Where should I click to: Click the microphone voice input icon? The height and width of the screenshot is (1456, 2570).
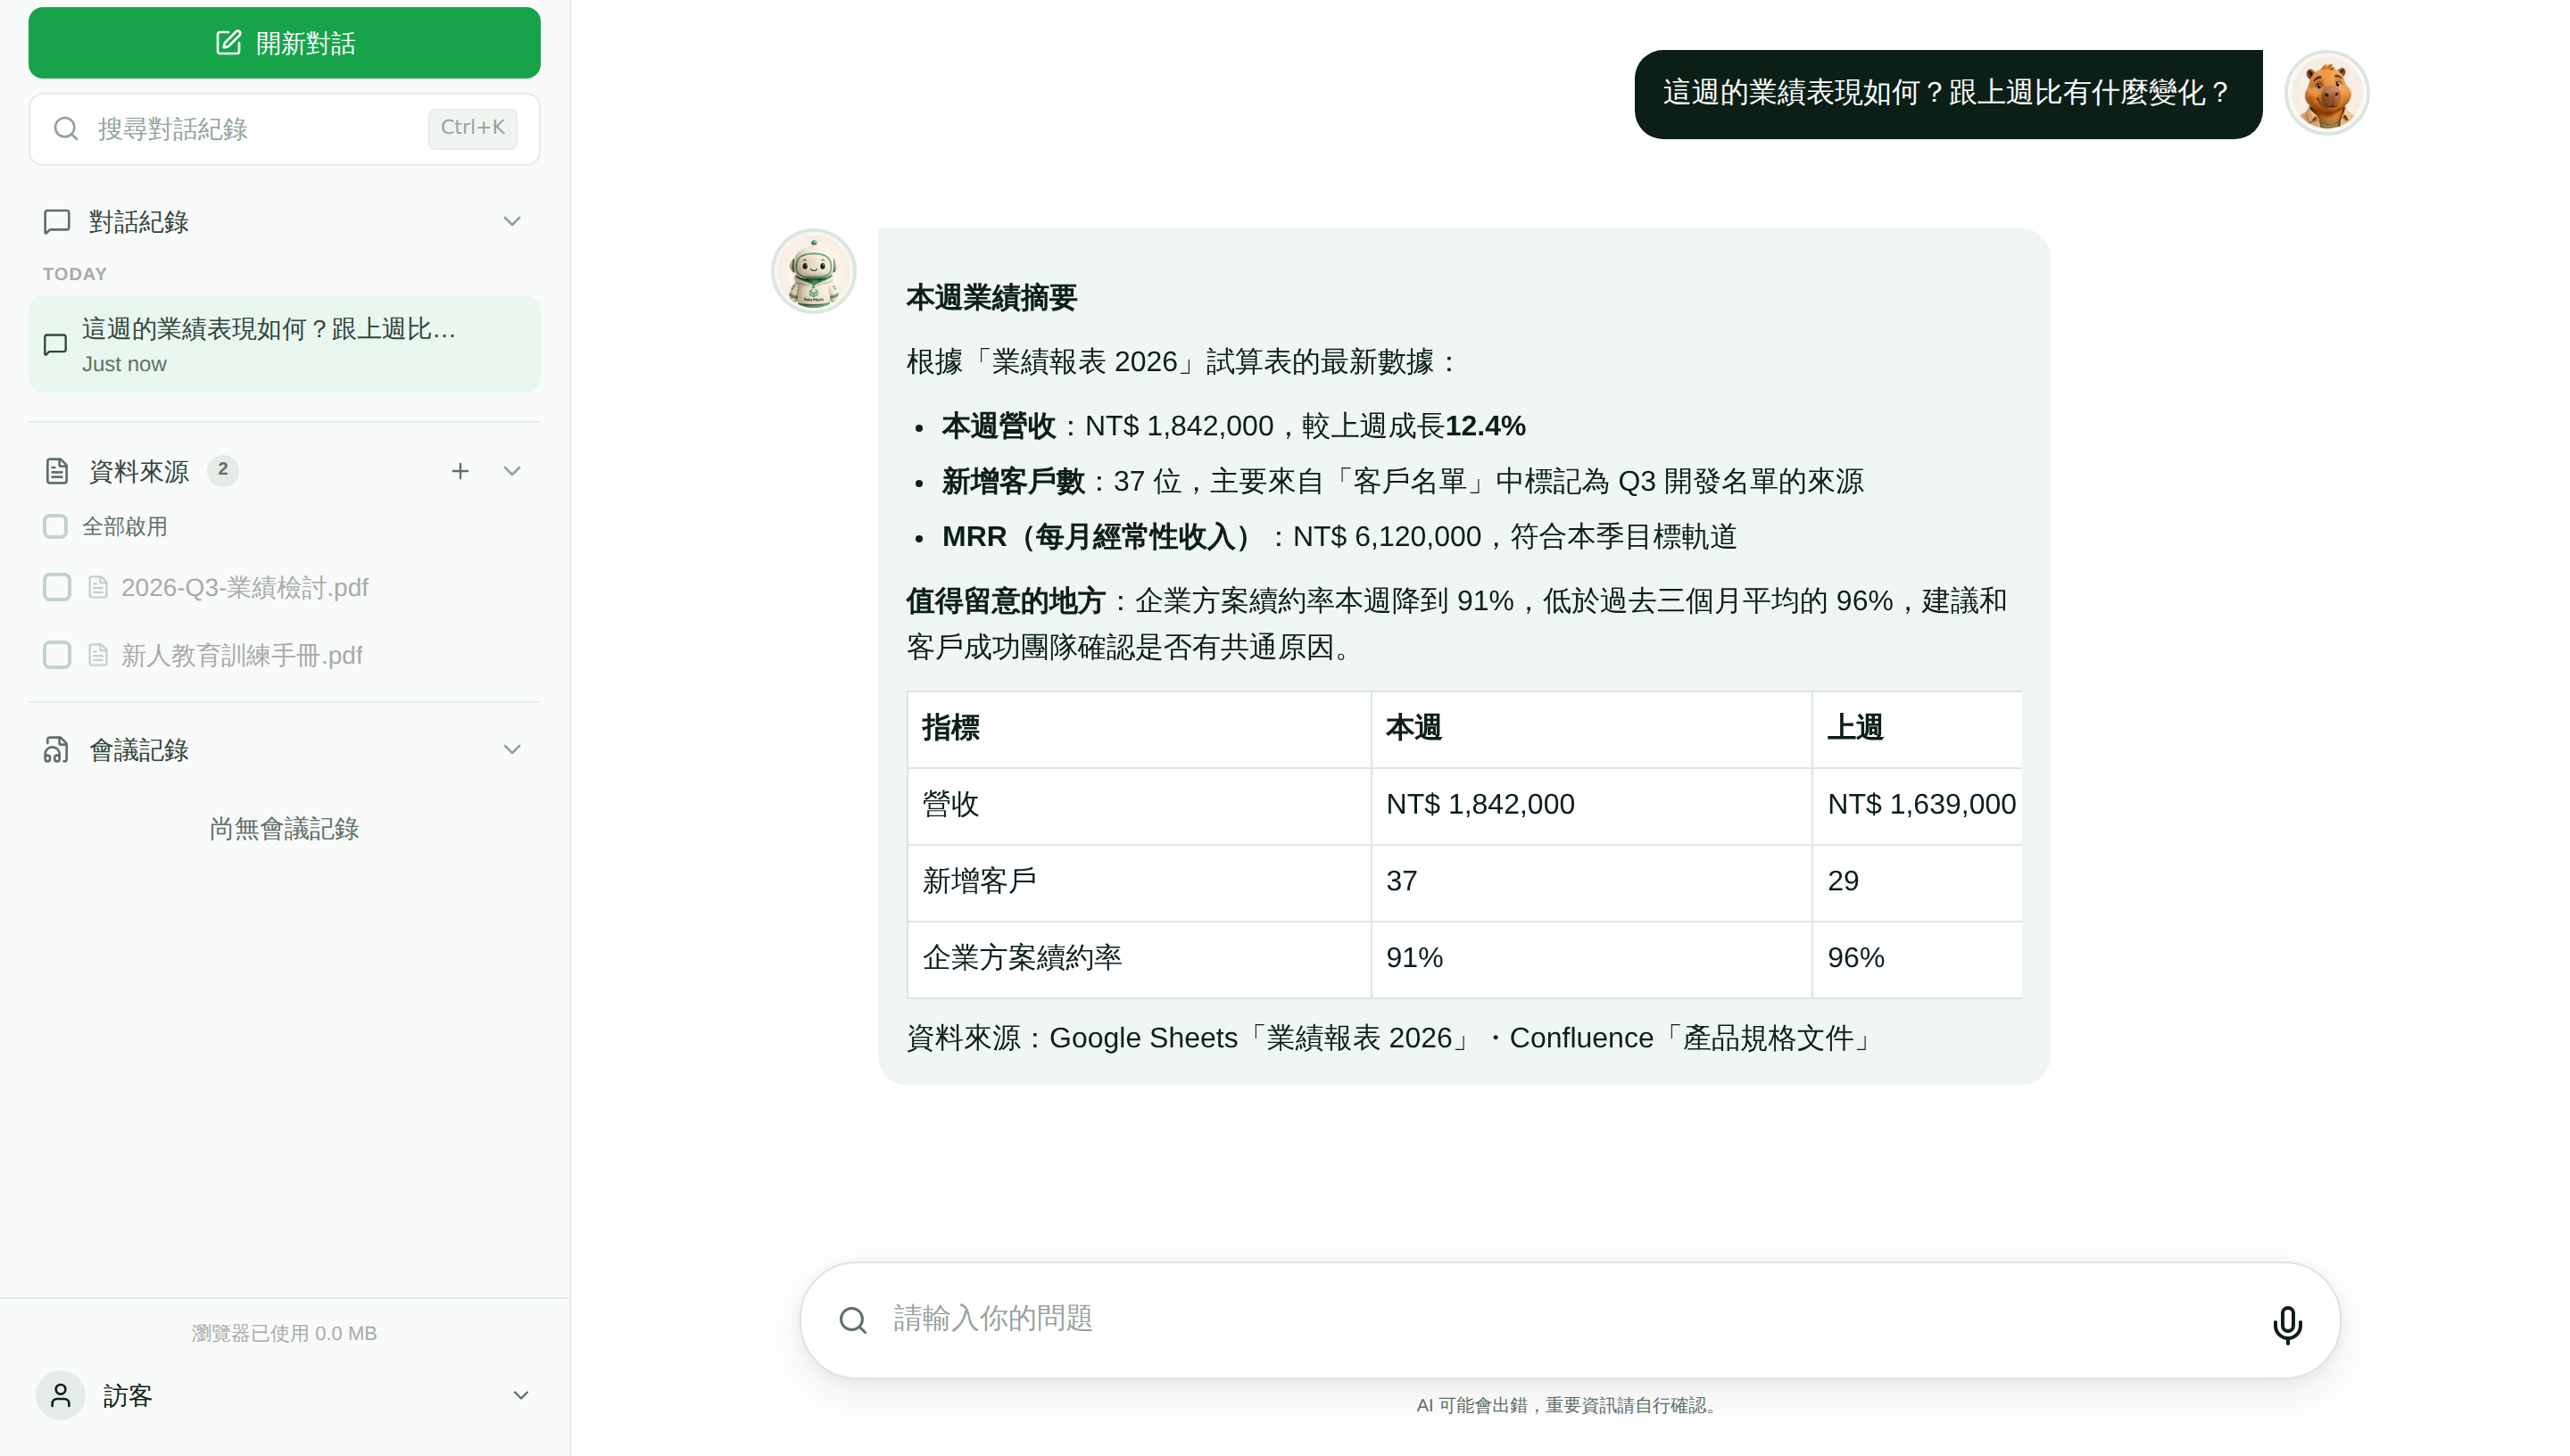2286,1324
